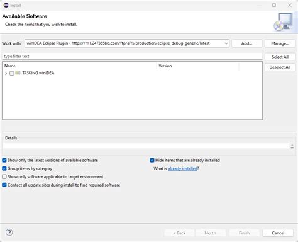Cancel the Install dialog
This screenshot has width=298, height=242.
278,233
